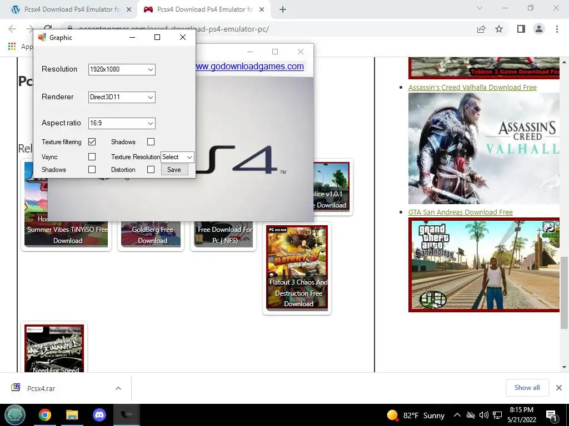Click the Police v1.0.1 Download card

point(331,189)
